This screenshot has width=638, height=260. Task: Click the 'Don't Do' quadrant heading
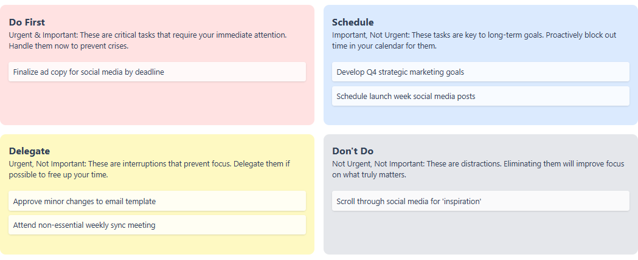pos(353,151)
